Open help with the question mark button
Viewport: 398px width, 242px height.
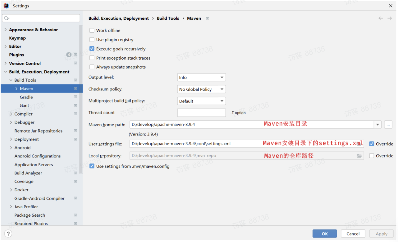pos(8,234)
